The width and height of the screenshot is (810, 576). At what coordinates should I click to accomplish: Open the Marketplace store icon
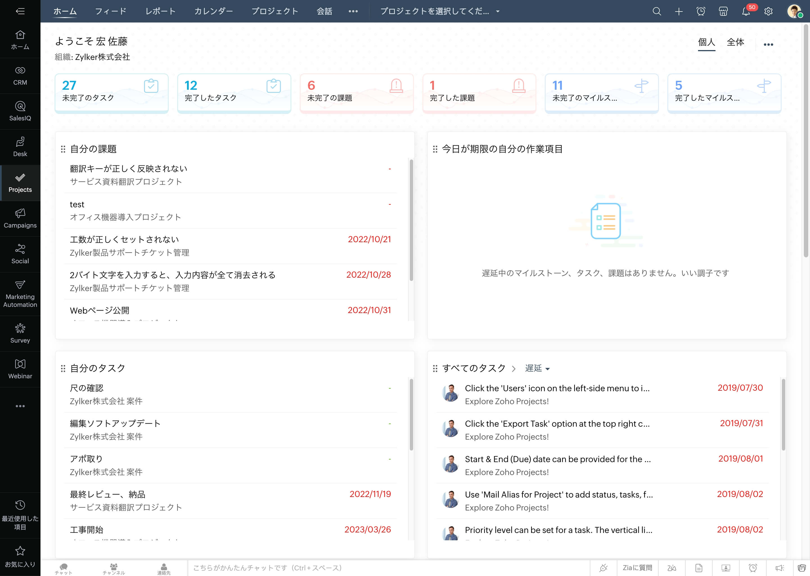coord(723,11)
